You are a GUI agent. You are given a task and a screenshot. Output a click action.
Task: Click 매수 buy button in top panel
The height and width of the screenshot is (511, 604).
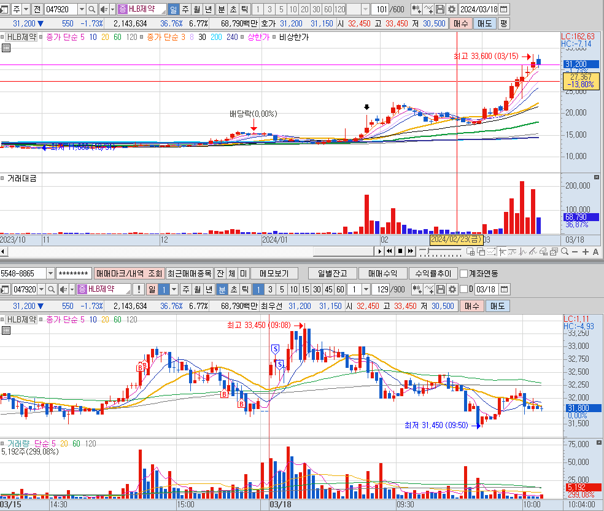click(x=461, y=23)
